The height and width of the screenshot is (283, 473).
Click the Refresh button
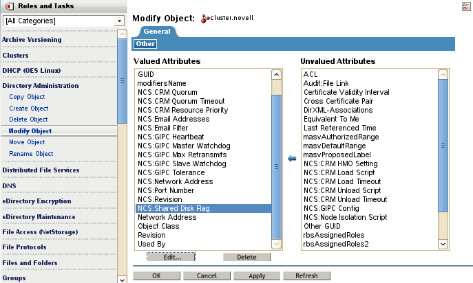(306, 275)
